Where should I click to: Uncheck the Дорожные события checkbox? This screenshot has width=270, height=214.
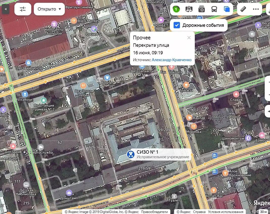coord(177,25)
